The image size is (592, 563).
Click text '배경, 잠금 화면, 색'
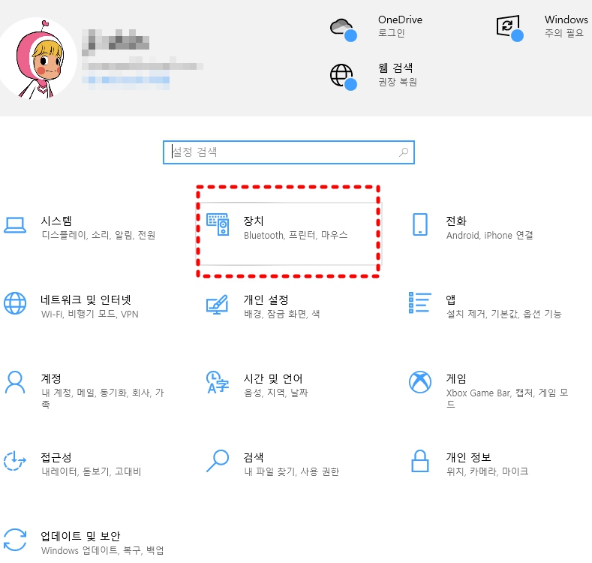[281, 314]
